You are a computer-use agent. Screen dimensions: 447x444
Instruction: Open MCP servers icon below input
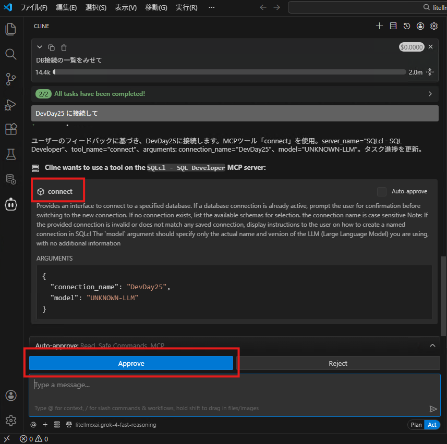57,425
